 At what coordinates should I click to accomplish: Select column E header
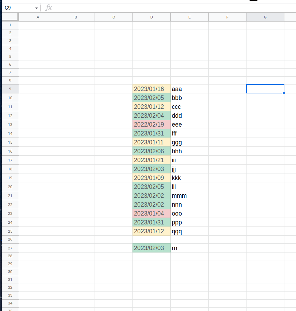click(189, 17)
